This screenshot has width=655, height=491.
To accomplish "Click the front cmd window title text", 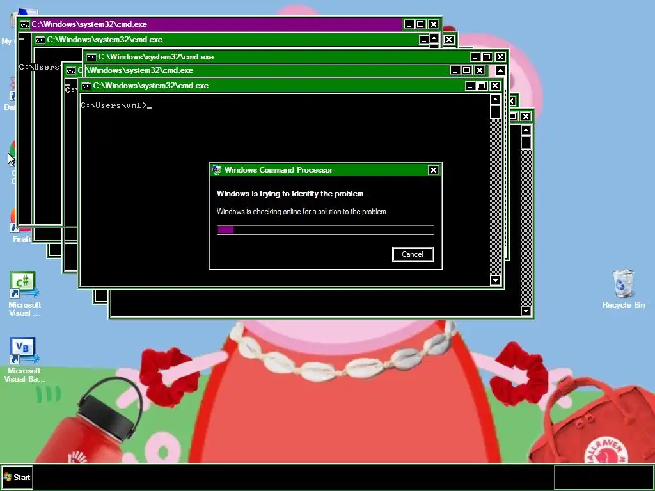I will pos(151,86).
